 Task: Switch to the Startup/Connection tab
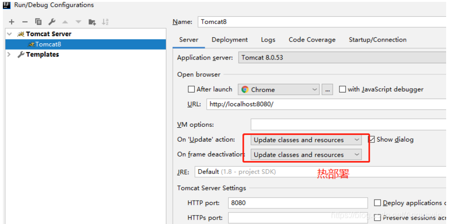click(377, 40)
